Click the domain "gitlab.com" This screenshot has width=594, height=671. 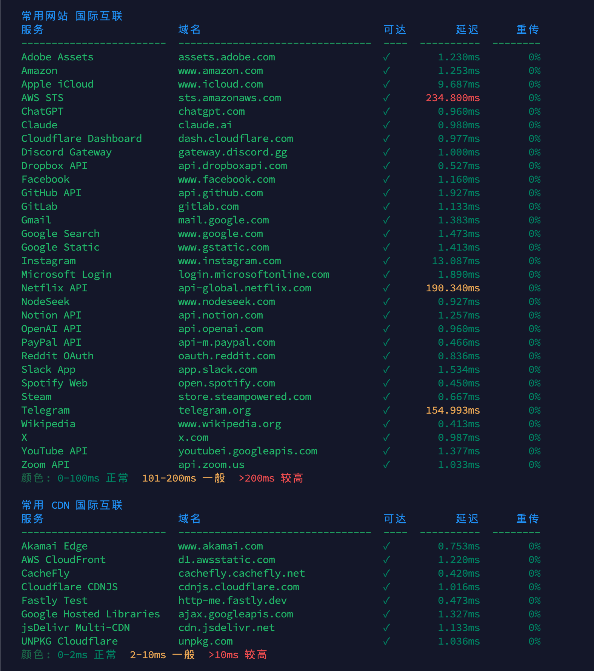tap(208, 206)
